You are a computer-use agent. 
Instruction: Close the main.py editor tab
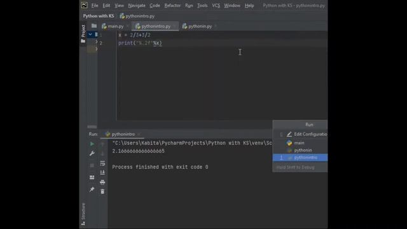(127, 26)
